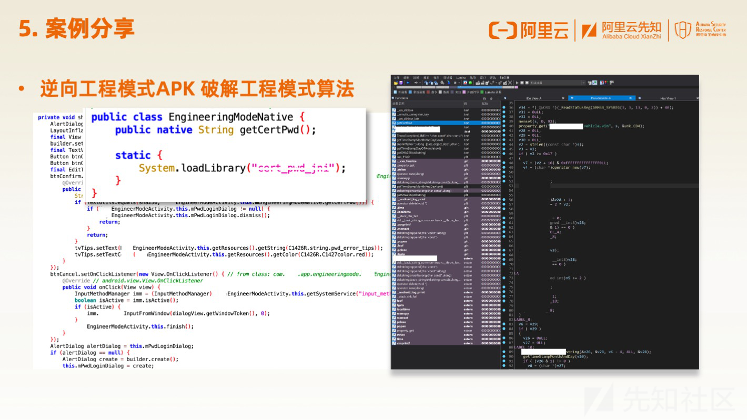Image resolution: width=747 pixels, height=420 pixels.
Task: Click Alibaba Cloud XianZhi logo
Action: [x=621, y=30]
